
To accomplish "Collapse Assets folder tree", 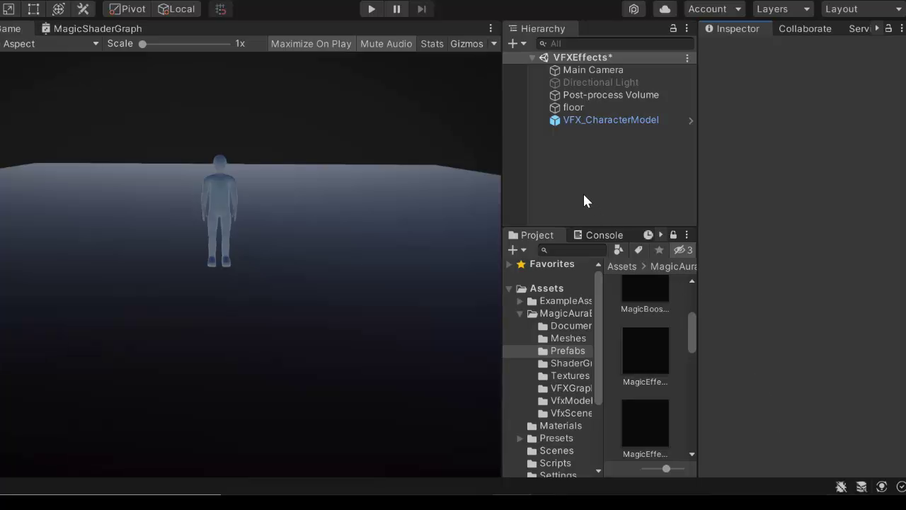I will coord(508,289).
